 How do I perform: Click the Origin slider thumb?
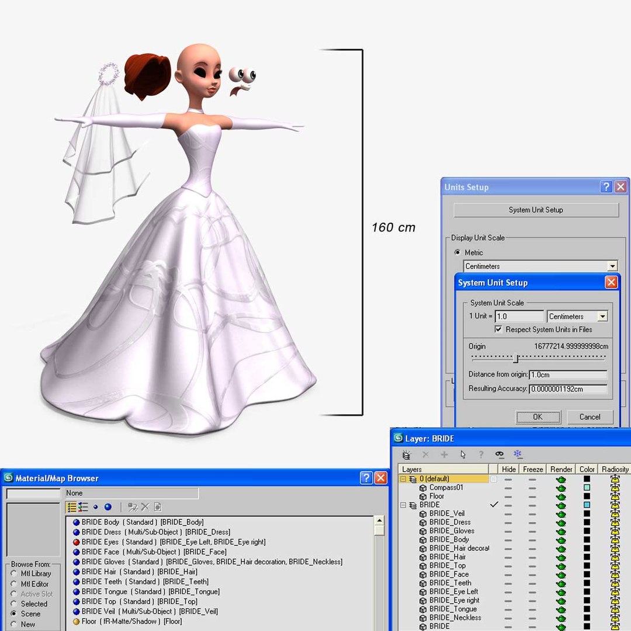(x=516, y=358)
